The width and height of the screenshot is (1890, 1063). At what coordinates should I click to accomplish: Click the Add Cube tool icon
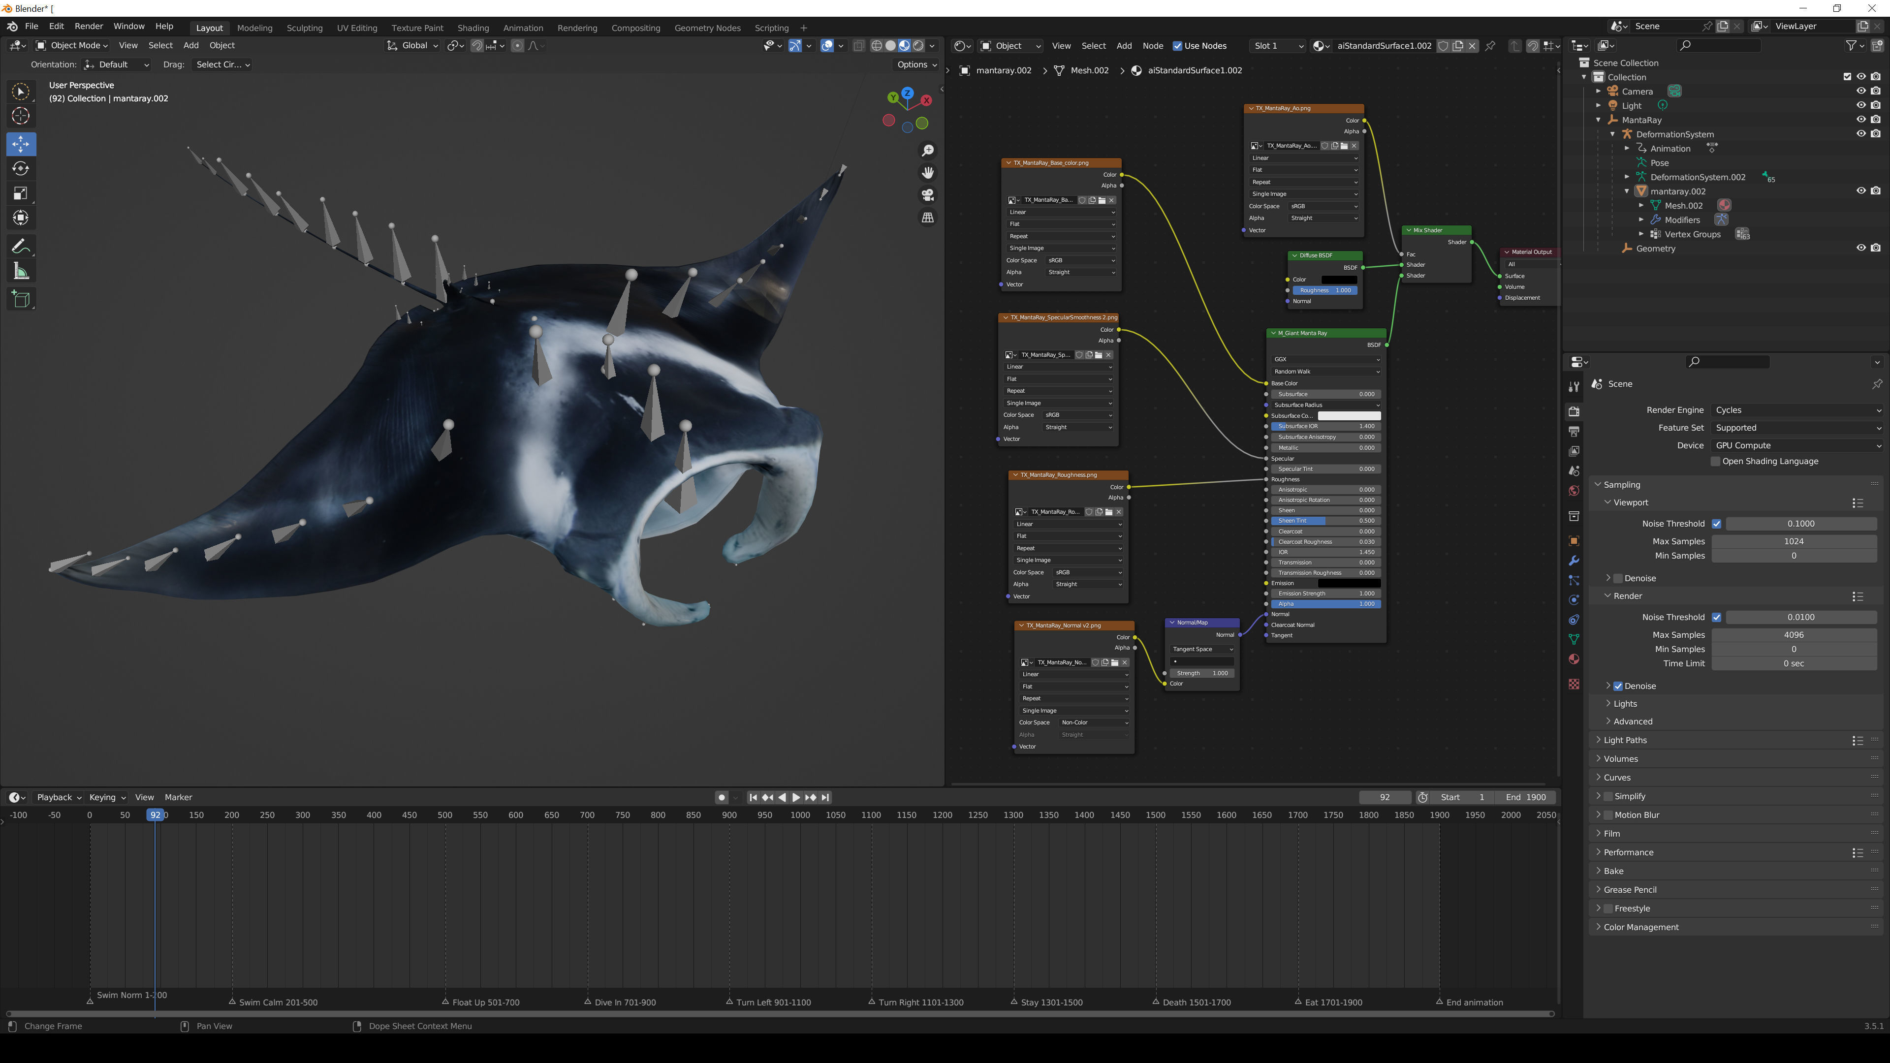(x=21, y=299)
